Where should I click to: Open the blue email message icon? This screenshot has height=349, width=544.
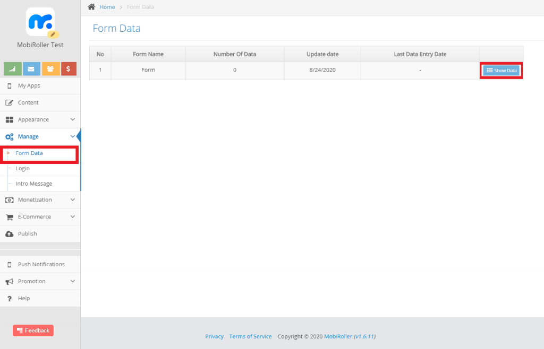point(31,68)
